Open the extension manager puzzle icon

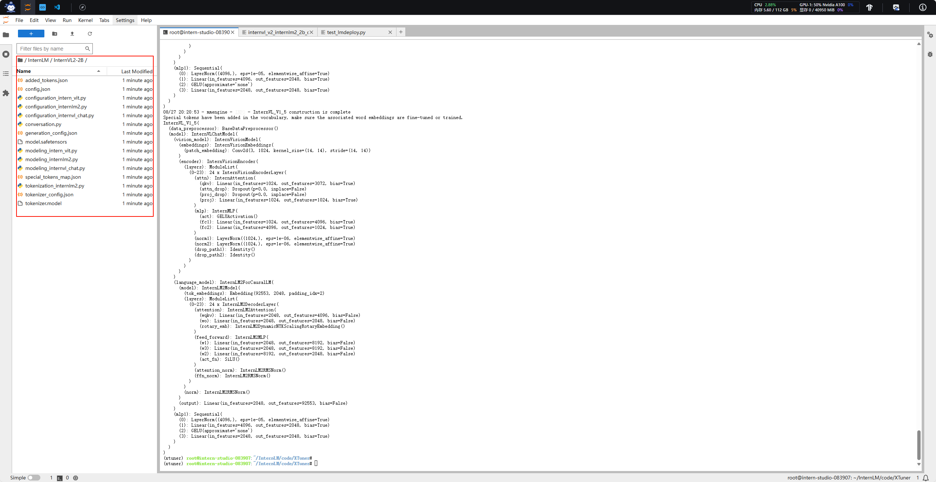6,93
